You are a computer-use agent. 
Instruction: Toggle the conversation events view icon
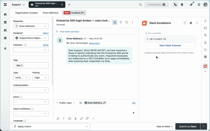click(x=115, y=23)
